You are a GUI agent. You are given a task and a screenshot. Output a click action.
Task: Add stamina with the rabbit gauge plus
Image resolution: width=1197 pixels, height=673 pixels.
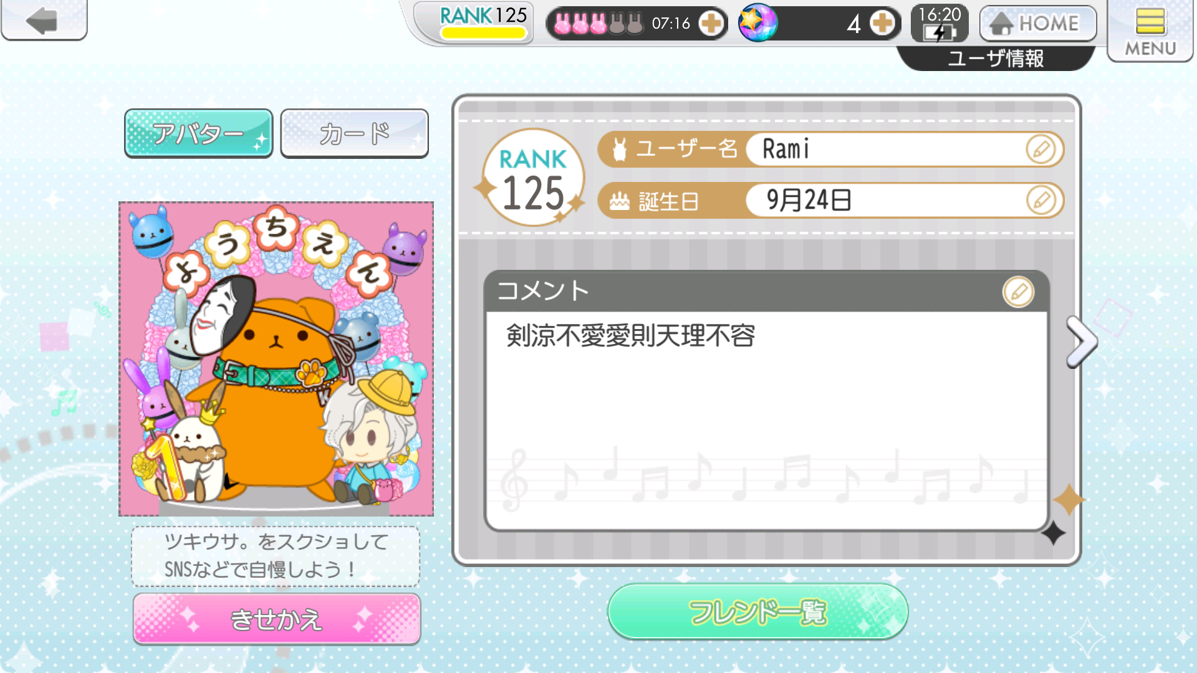[x=711, y=24]
